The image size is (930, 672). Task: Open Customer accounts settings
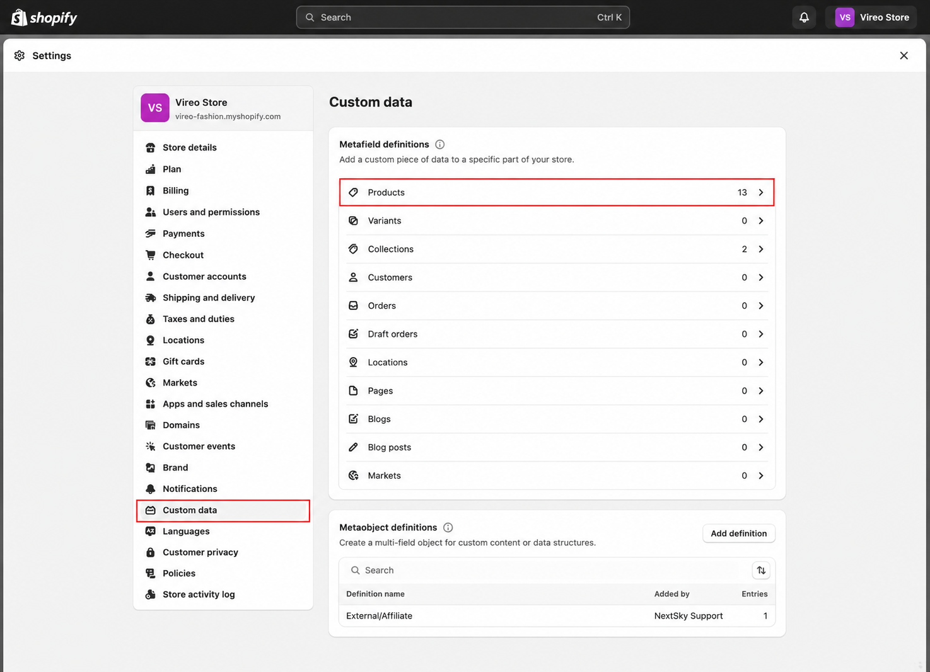point(223,276)
